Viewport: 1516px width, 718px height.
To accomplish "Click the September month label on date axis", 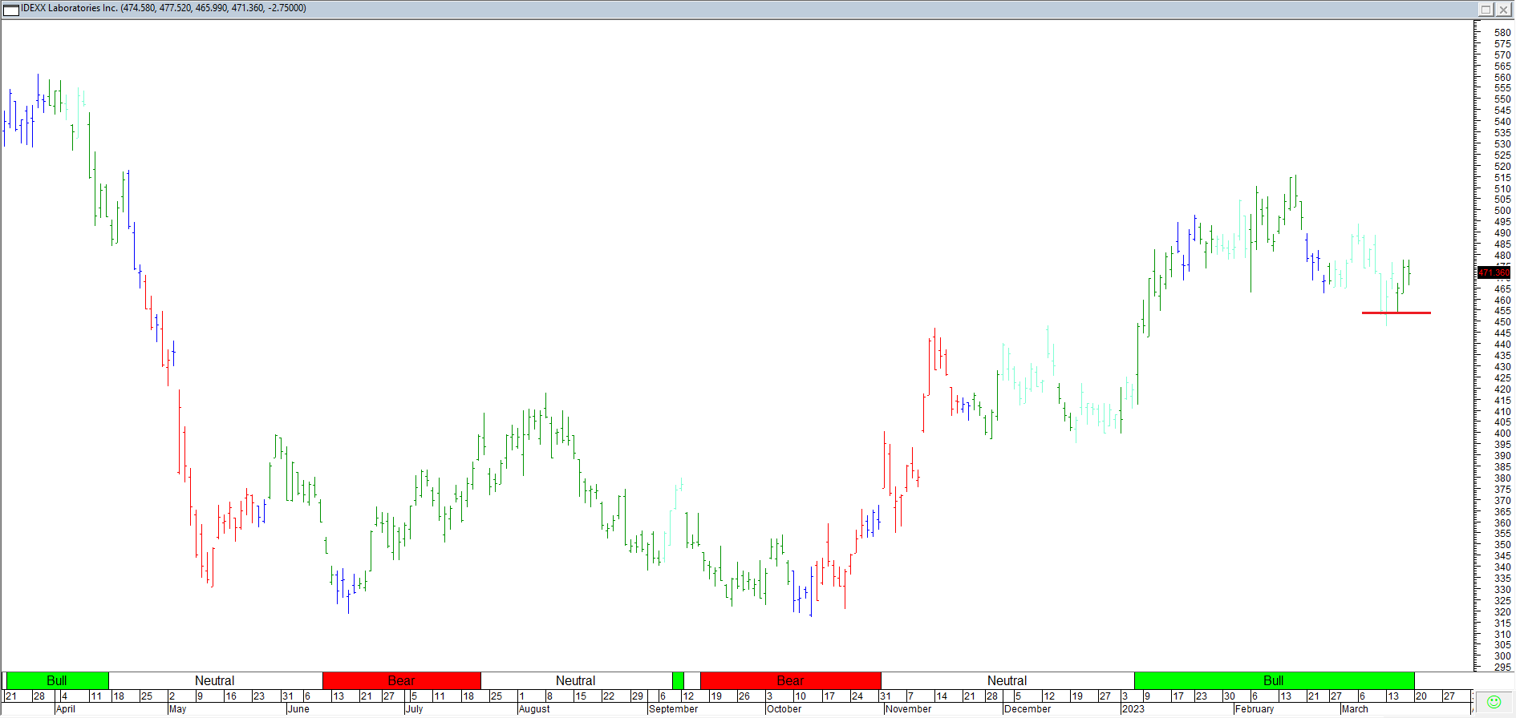I will point(673,709).
